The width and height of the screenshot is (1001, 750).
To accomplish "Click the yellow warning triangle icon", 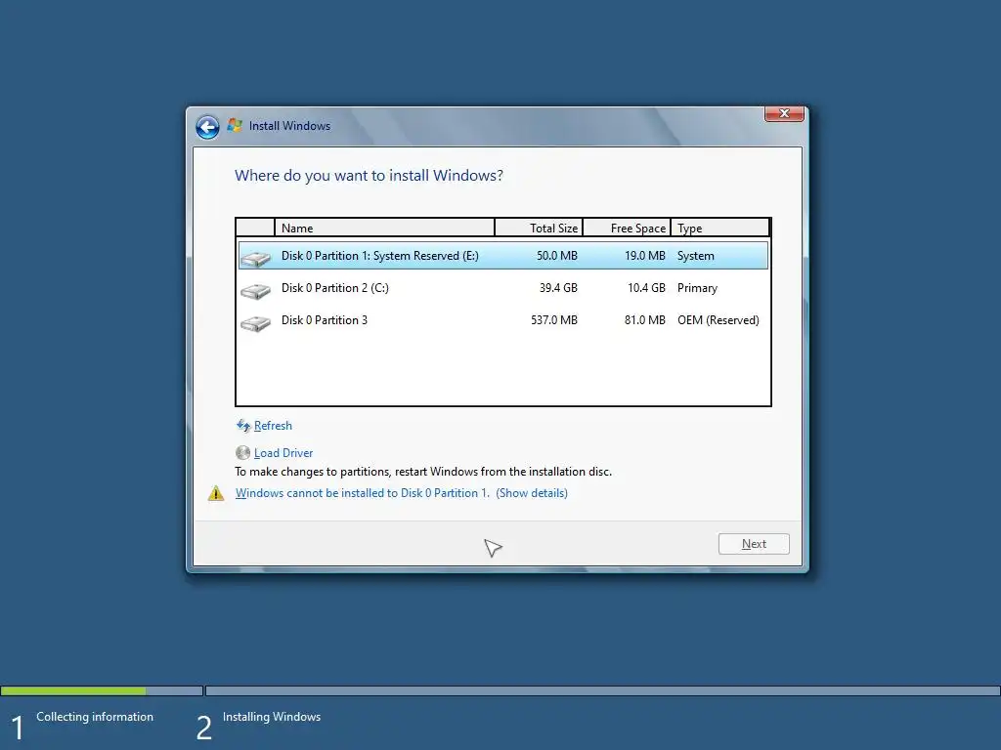I will [x=216, y=493].
